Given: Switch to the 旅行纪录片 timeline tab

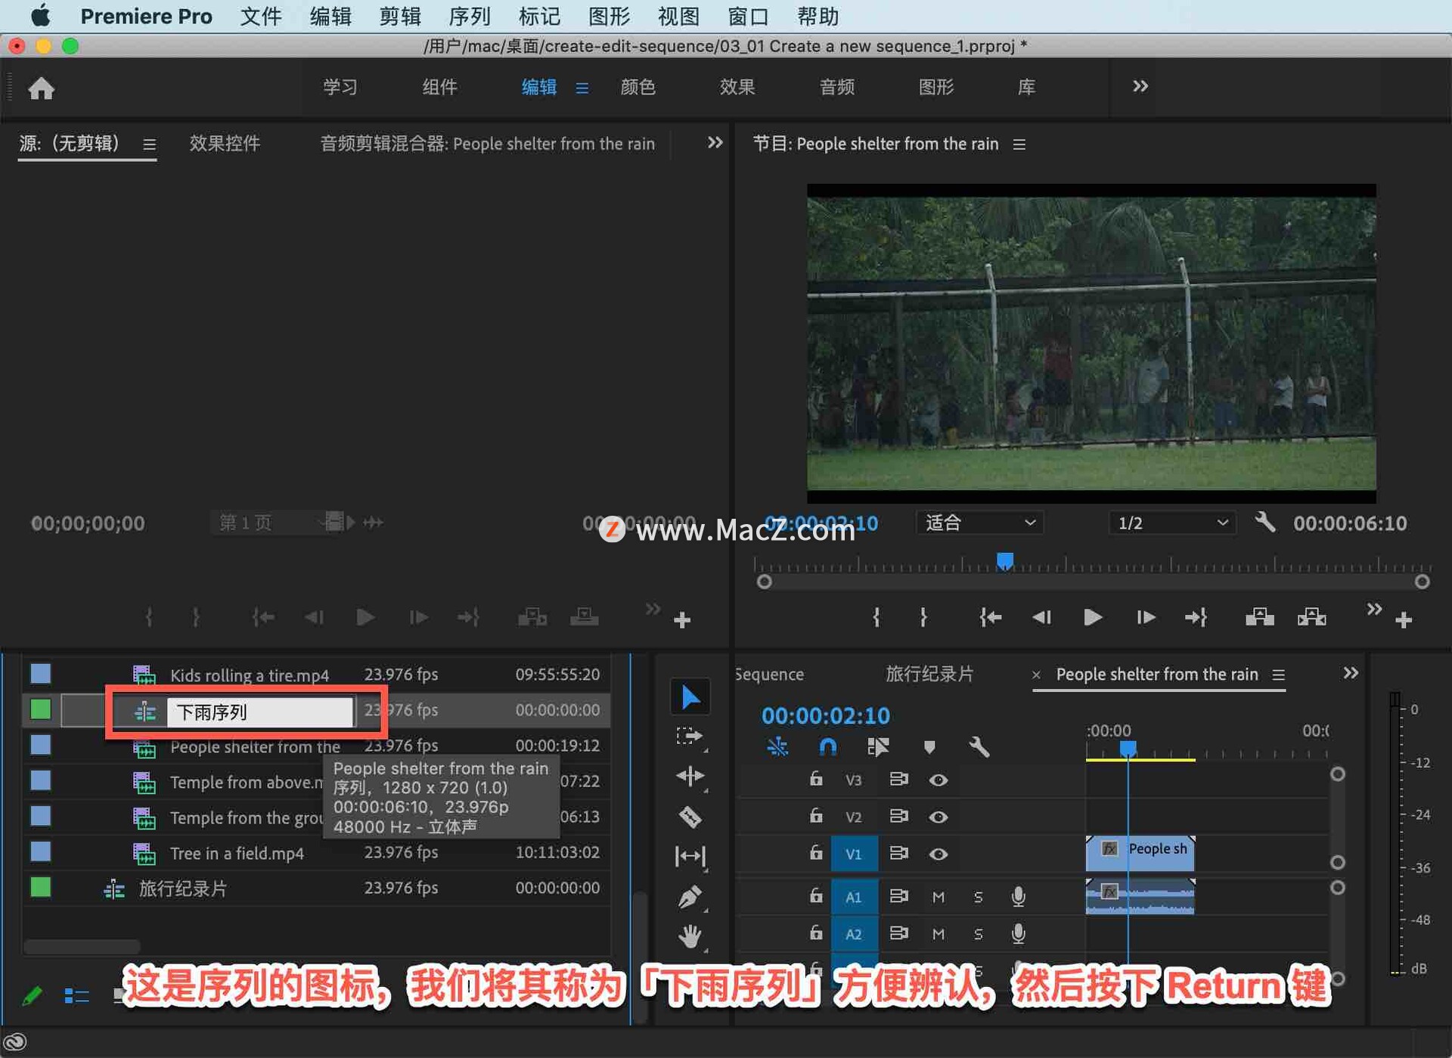Looking at the screenshot, I should [x=929, y=674].
